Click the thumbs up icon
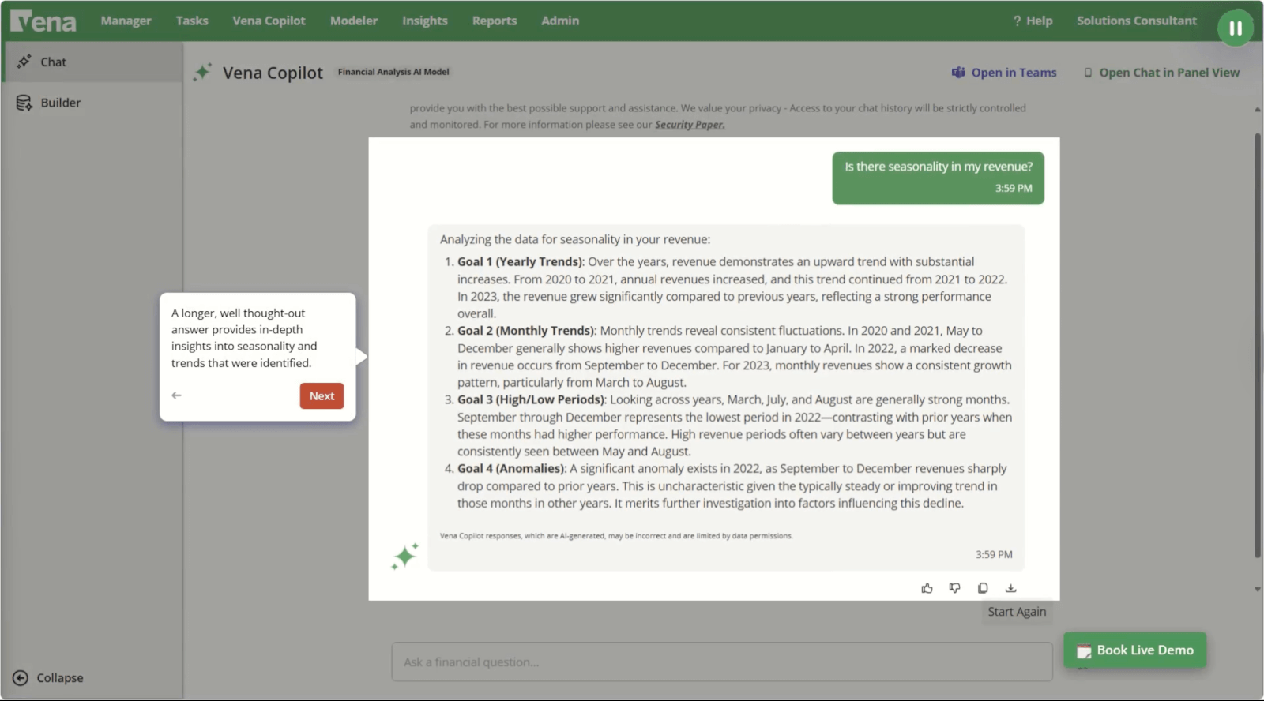This screenshot has height=701, width=1264. point(927,588)
